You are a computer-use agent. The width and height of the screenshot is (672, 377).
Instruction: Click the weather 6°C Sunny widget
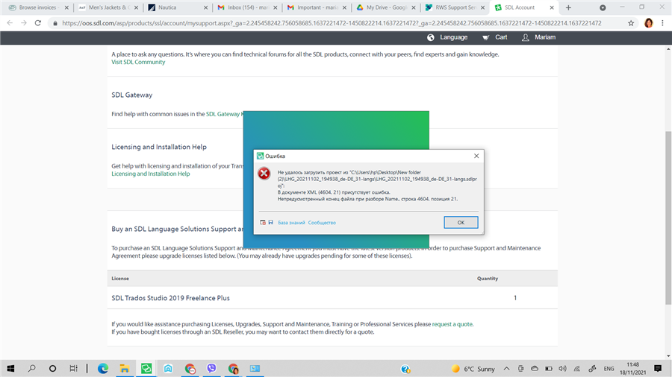click(473, 369)
